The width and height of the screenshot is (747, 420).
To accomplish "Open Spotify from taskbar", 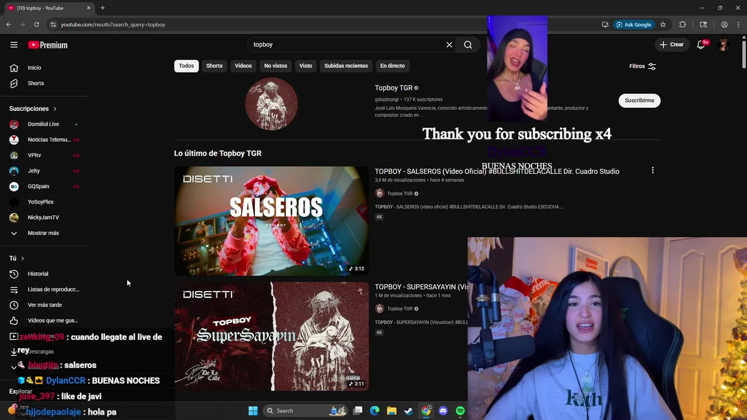I will (x=460, y=411).
